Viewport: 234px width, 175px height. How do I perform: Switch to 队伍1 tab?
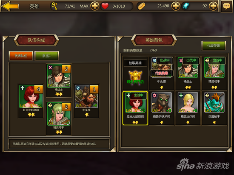coord(46,56)
